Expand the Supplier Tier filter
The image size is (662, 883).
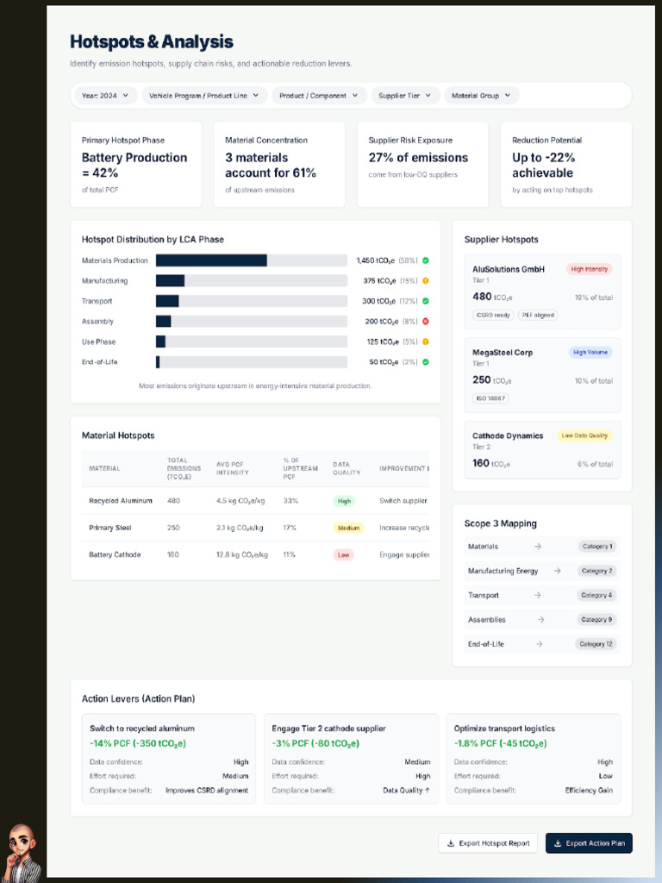(404, 96)
